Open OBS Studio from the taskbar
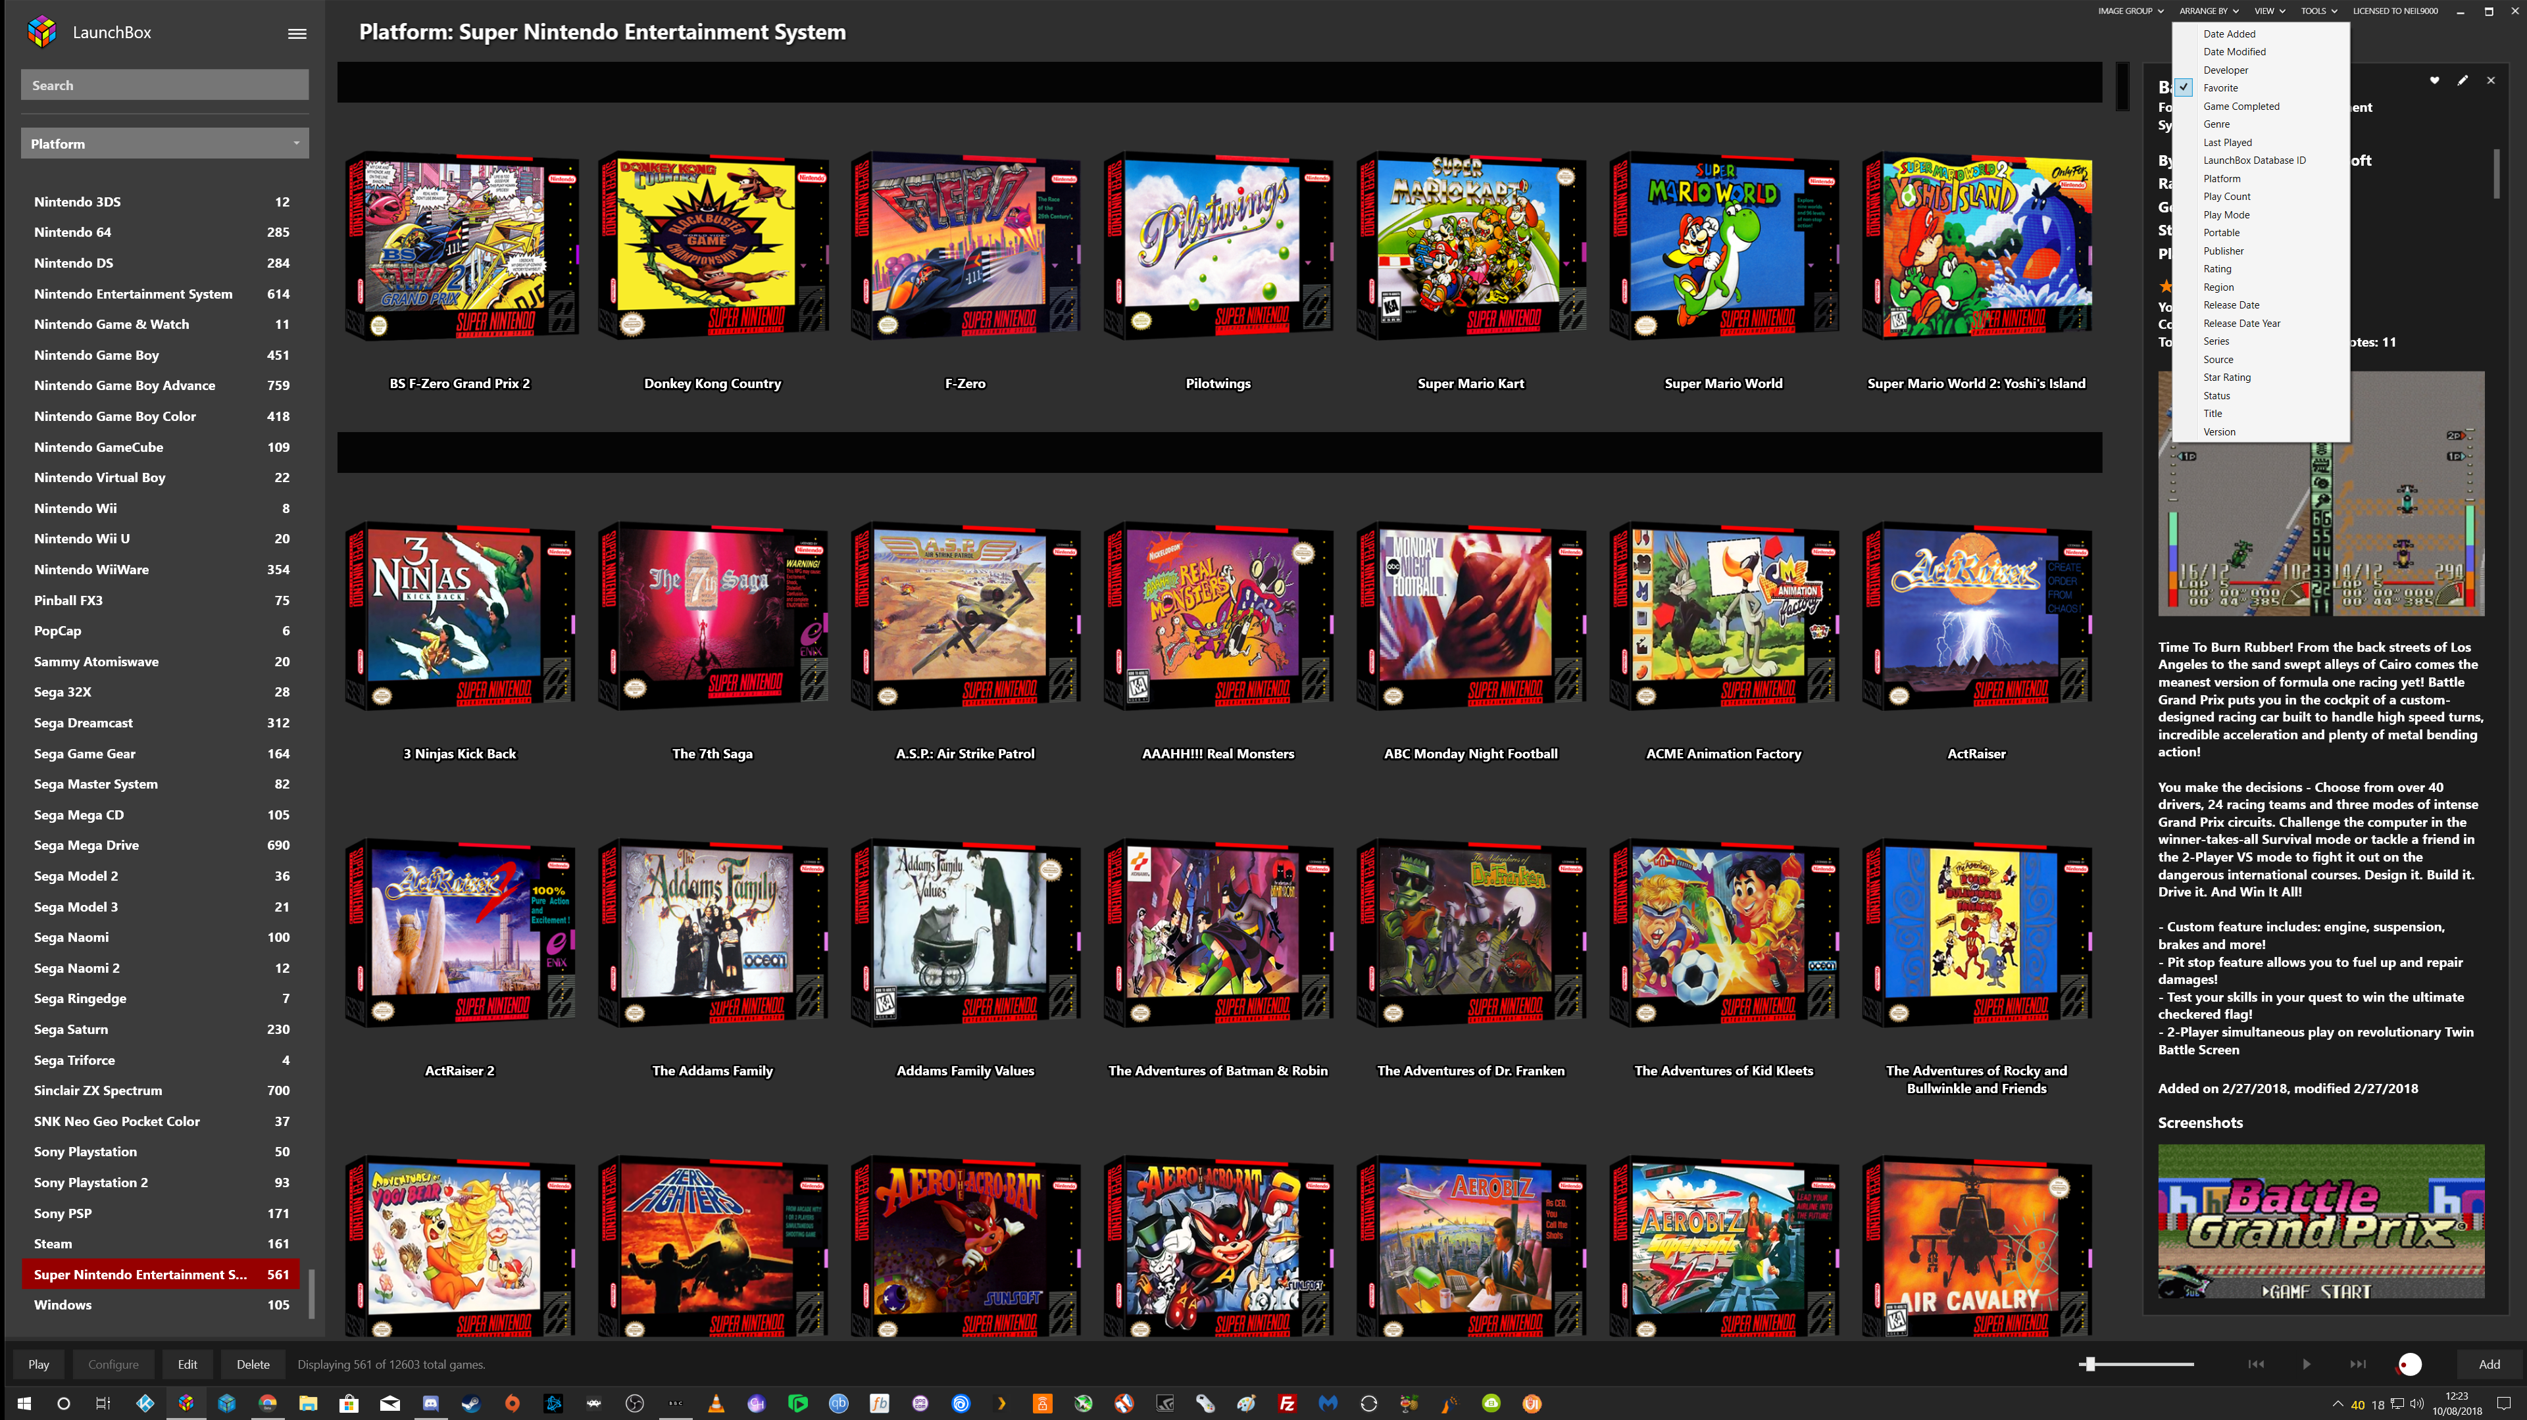2527x1420 pixels. pyautogui.click(x=635, y=1404)
